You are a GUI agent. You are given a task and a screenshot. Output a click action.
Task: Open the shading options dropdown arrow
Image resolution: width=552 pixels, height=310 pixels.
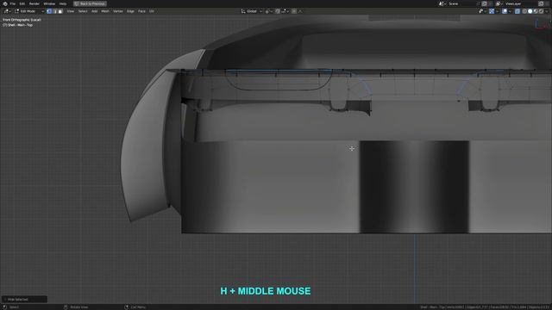(x=547, y=11)
